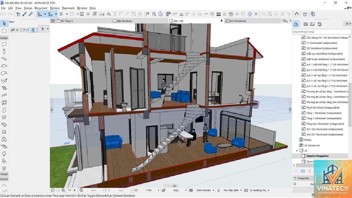
Task: Select the Marquee tool in the toolbox
Action: (4, 31)
